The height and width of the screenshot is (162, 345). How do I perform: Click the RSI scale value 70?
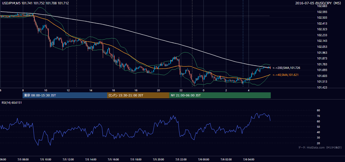pos(319,116)
